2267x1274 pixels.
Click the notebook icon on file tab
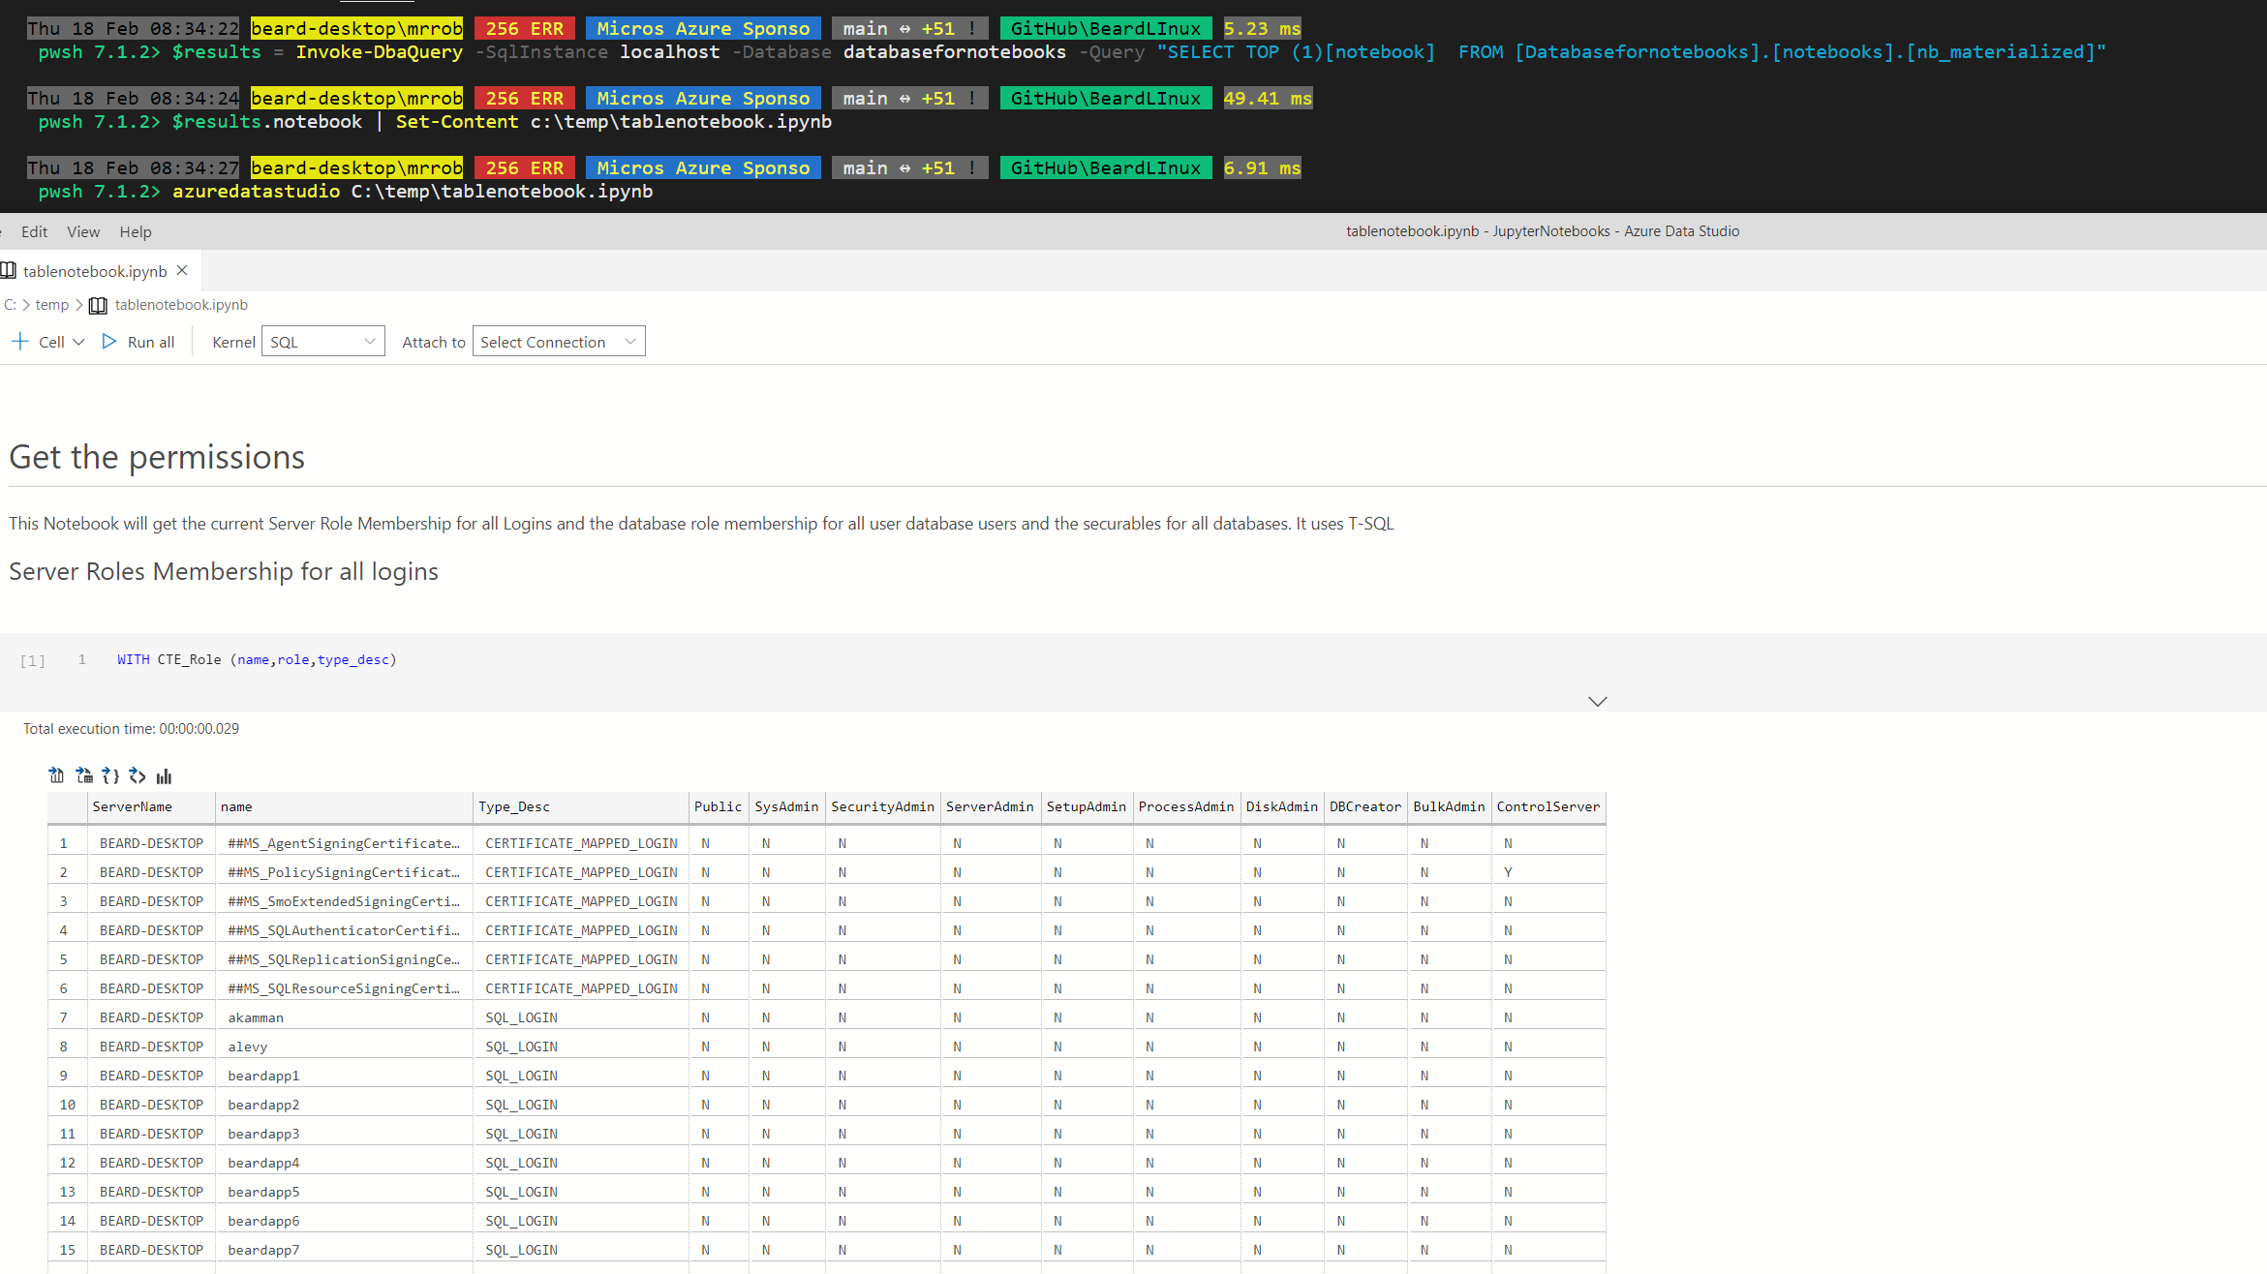tap(9, 271)
